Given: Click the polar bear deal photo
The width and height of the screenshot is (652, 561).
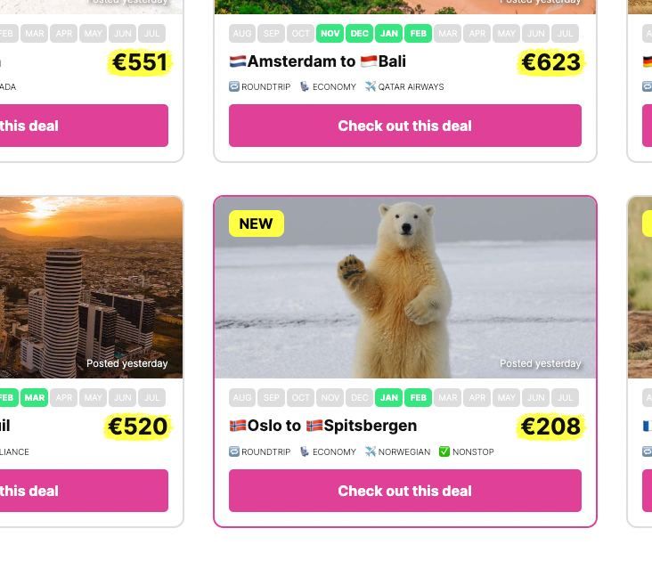Looking at the screenshot, I should pyautogui.click(x=405, y=287).
